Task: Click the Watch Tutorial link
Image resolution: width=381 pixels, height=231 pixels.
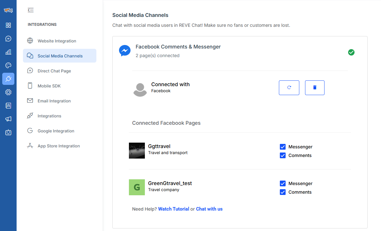Action: pyautogui.click(x=174, y=209)
